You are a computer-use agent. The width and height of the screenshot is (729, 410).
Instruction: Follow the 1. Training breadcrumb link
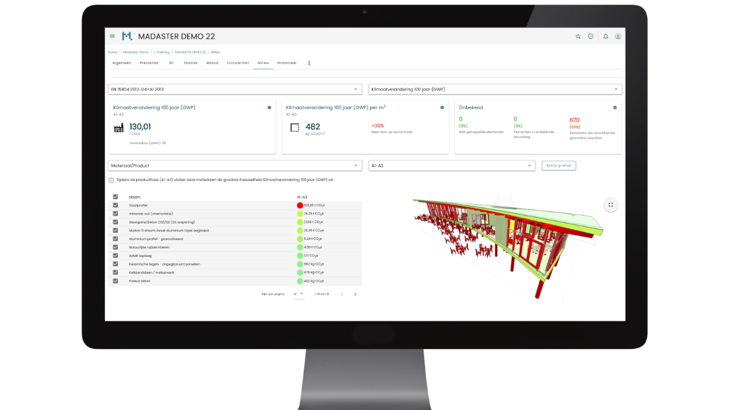click(x=162, y=52)
